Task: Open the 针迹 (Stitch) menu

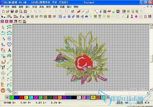Action: coord(35,7)
